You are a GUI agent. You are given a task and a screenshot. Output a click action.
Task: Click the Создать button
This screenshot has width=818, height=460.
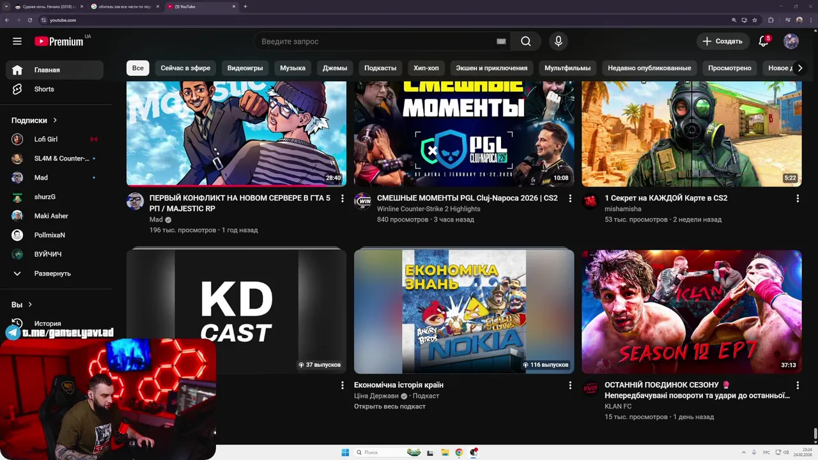[x=723, y=42]
